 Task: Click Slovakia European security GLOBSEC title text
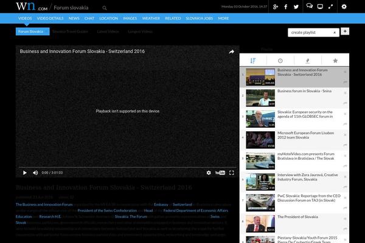pos(305,114)
